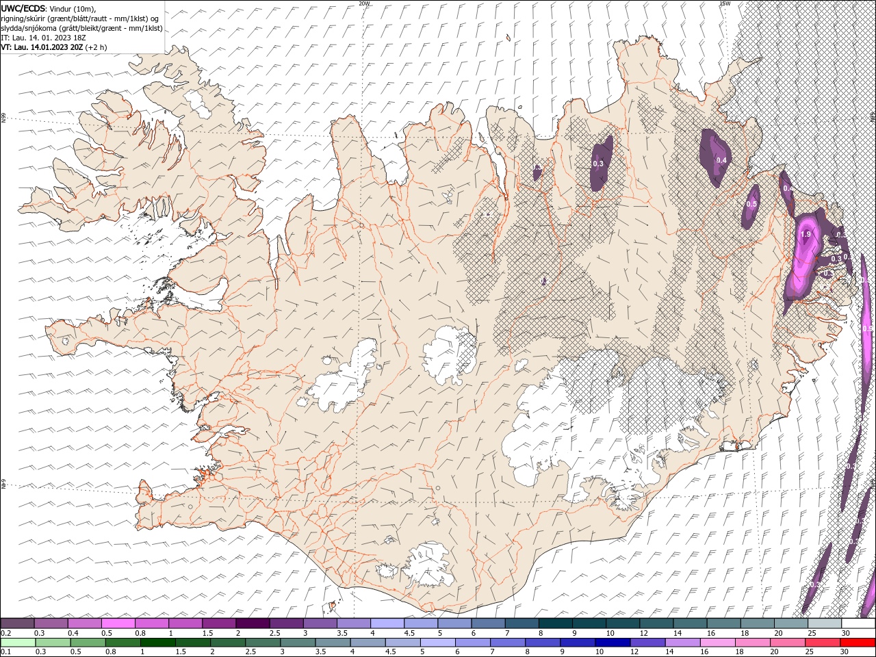Pick the snow scale swatch for 3.5–4 mm
Viewport: 876px width, 657px height.
(354, 623)
